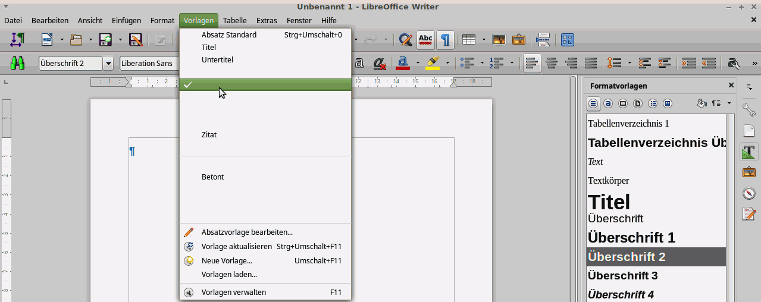Screen dimensions: 761x302
Task: Open Find and Replace with the binoculars icon
Action: click(18, 63)
